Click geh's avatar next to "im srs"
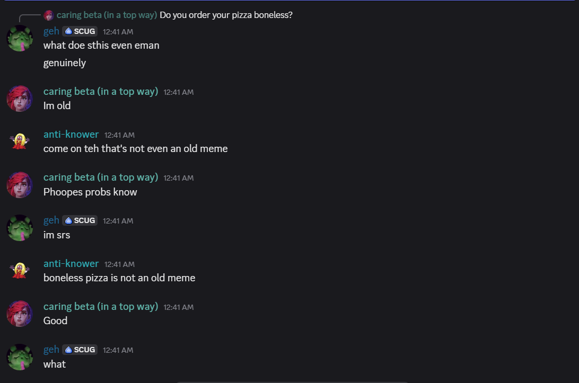579x383 pixels. point(20,228)
